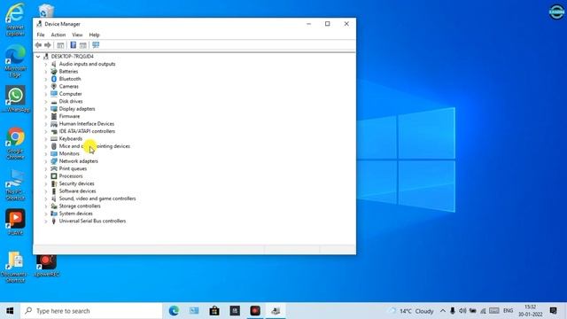This screenshot has height=319, width=567.
Task: Click the Forward arrow in Device Manager toolbar
Action: point(47,45)
